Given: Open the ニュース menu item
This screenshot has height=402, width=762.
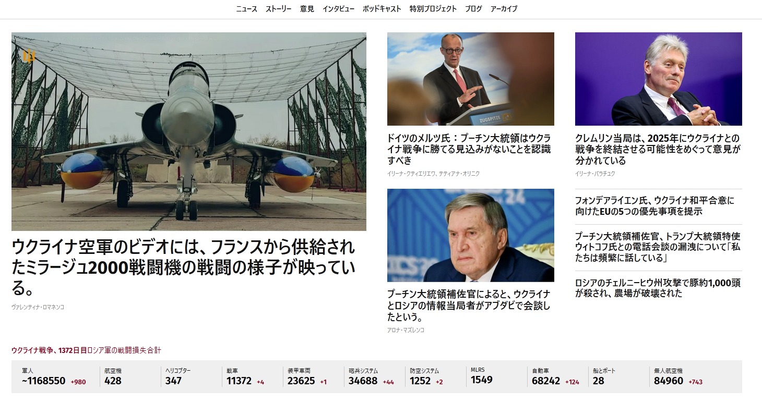Looking at the screenshot, I should pos(246,9).
